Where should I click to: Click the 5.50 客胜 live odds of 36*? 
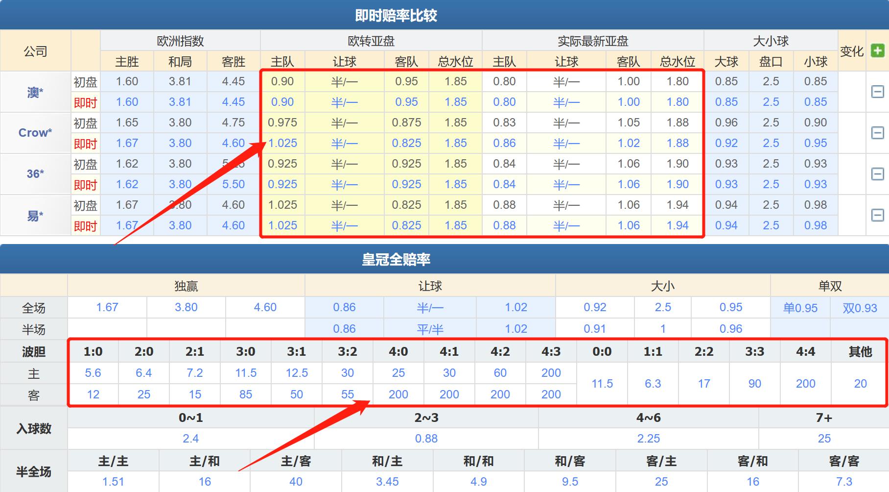click(233, 184)
